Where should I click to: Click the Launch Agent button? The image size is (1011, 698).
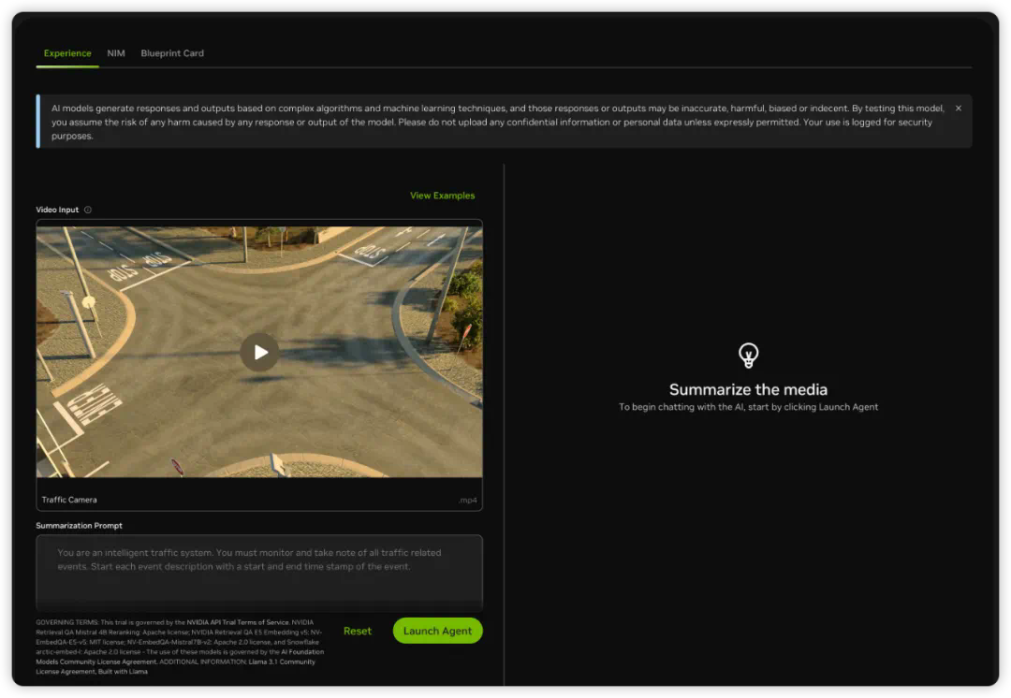[438, 631]
